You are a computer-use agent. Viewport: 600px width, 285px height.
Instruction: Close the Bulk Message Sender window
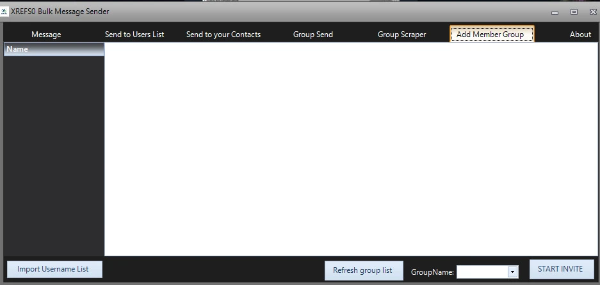593,12
